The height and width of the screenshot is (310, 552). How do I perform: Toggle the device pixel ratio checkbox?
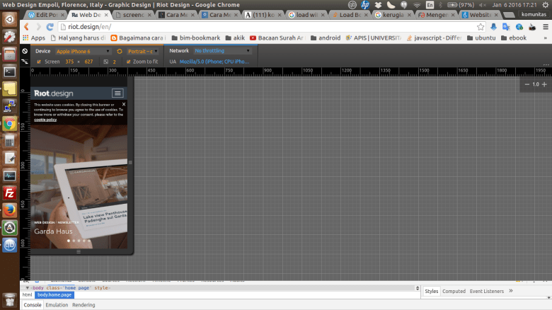pyautogui.click(x=105, y=62)
